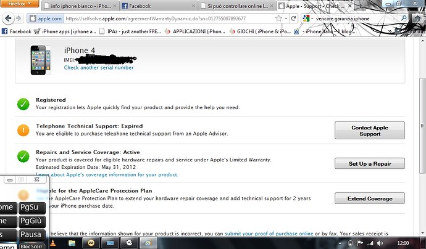Open Windows Explorer folder in the taskbar
The height and width of the screenshot is (249, 426).
pos(72,243)
